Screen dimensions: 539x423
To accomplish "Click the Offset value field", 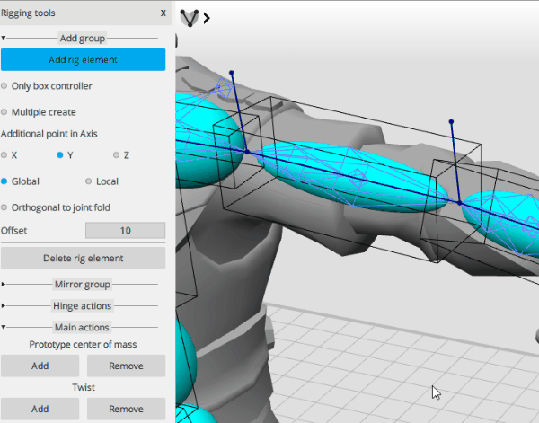I will tap(126, 230).
